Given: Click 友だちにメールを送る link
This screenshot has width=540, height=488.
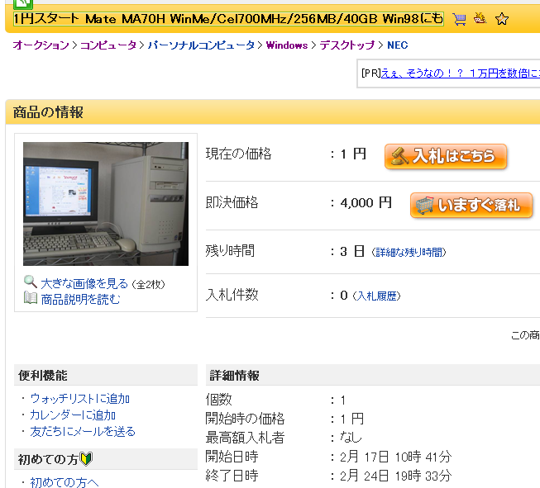Looking at the screenshot, I should pyautogui.click(x=82, y=432).
